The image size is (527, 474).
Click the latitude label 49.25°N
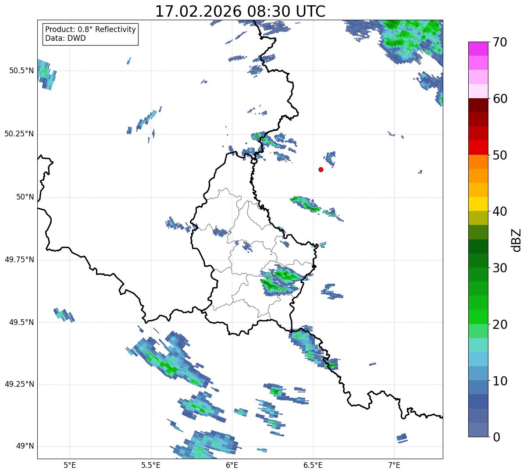point(19,384)
